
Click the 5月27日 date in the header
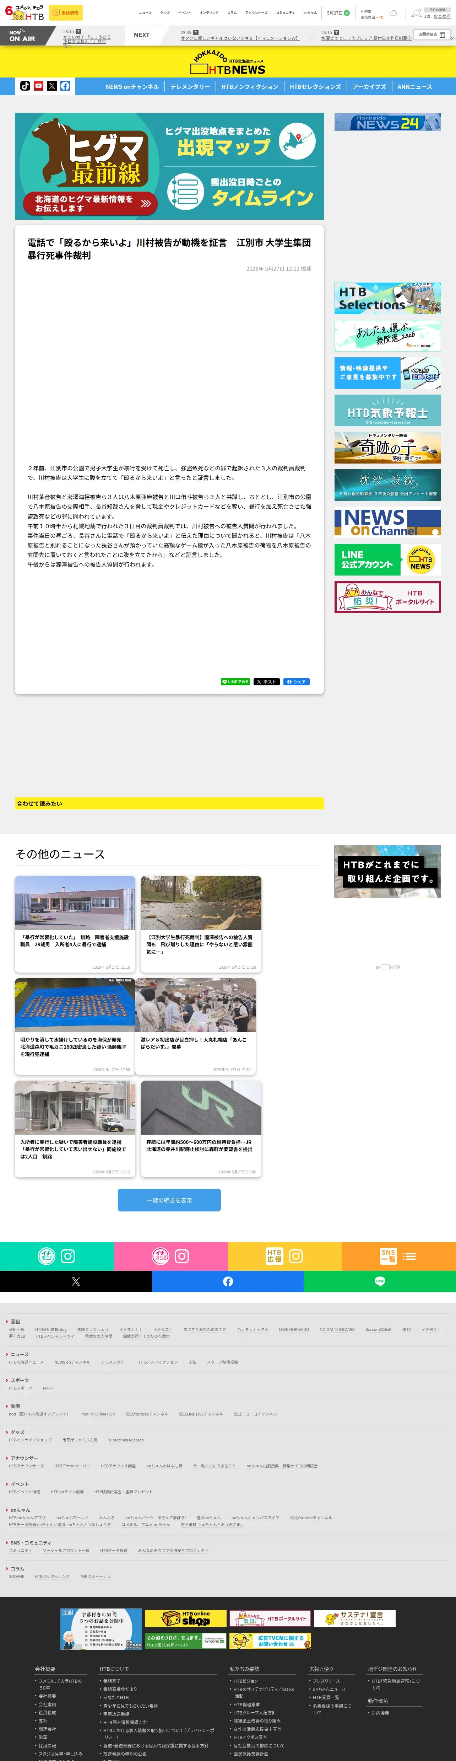point(335,13)
